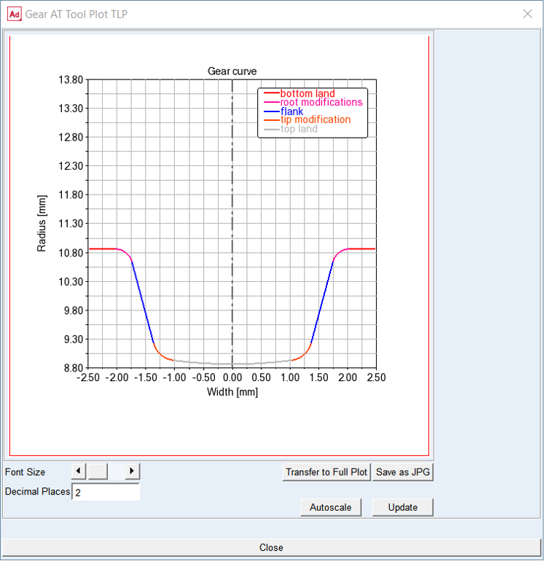This screenshot has width=545, height=561.
Task: Click the Radius [mm] axis label
Action: [x=42, y=223]
